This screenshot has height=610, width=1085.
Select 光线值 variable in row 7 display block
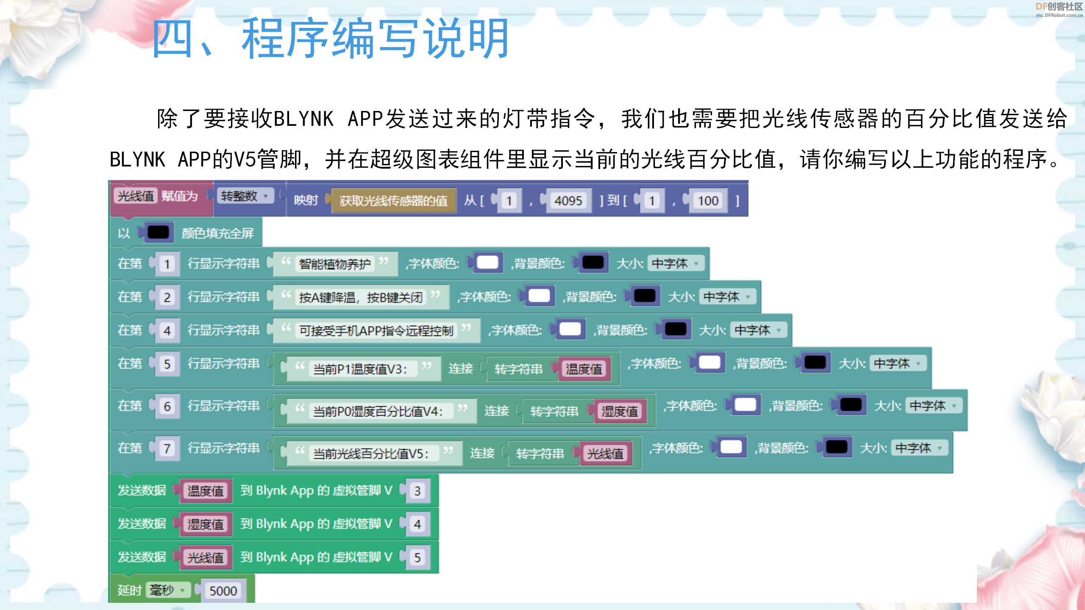click(605, 453)
